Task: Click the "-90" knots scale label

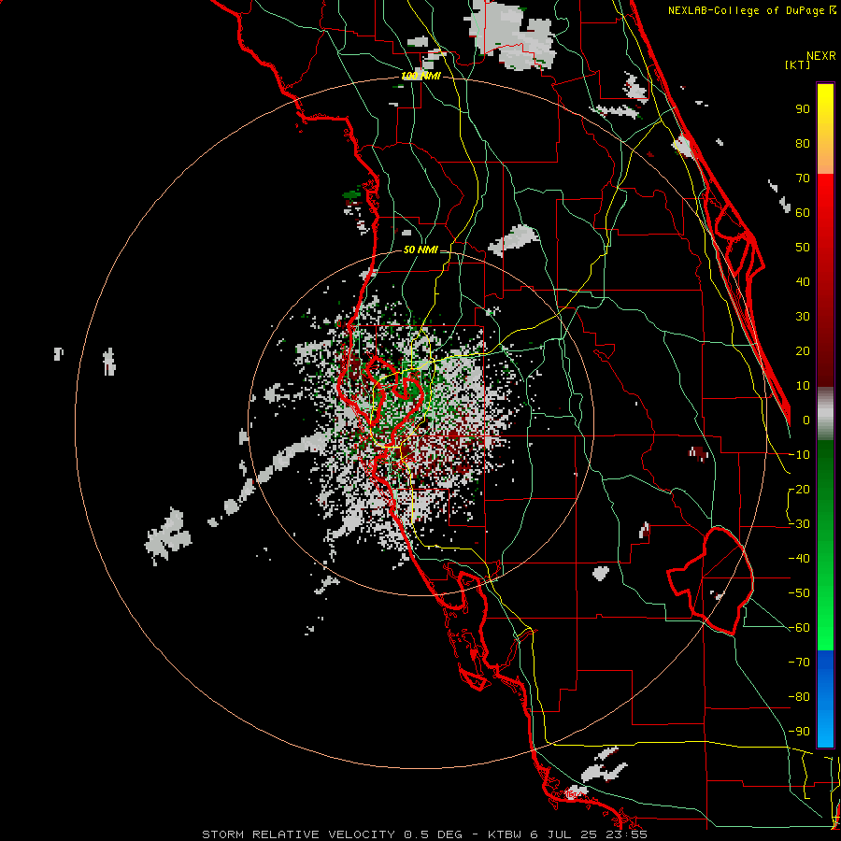Action: pos(799,732)
